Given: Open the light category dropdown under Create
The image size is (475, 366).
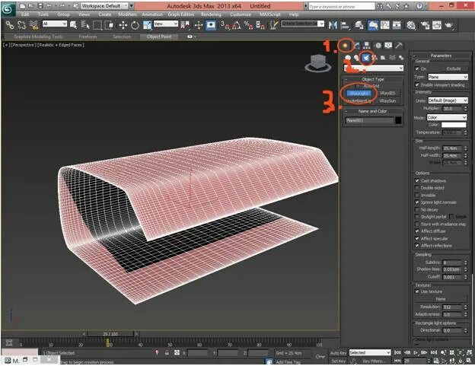Looking at the screenshot, I should click(x=374, y=68).
